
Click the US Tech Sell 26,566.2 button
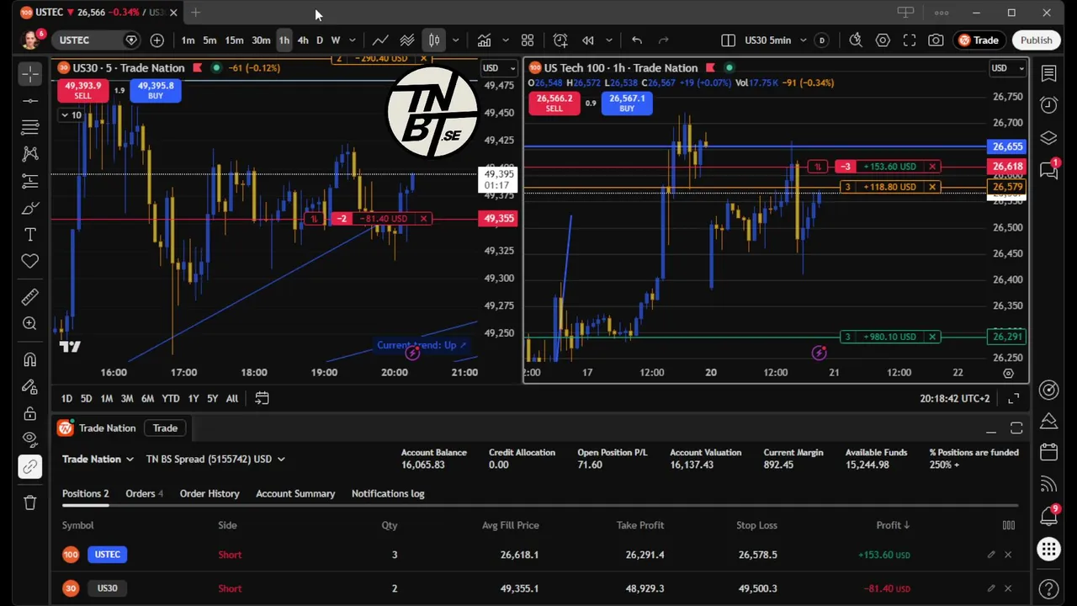[x=554, y=104]
